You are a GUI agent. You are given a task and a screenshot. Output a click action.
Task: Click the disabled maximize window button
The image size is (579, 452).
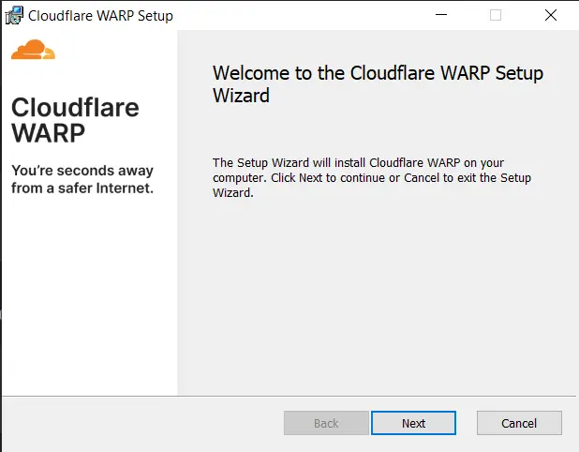tap(496, 15)
